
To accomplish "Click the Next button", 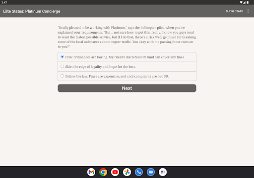I will [127, 88].
